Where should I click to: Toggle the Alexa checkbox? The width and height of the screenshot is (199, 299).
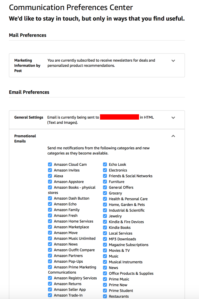[x=50, y=176]
